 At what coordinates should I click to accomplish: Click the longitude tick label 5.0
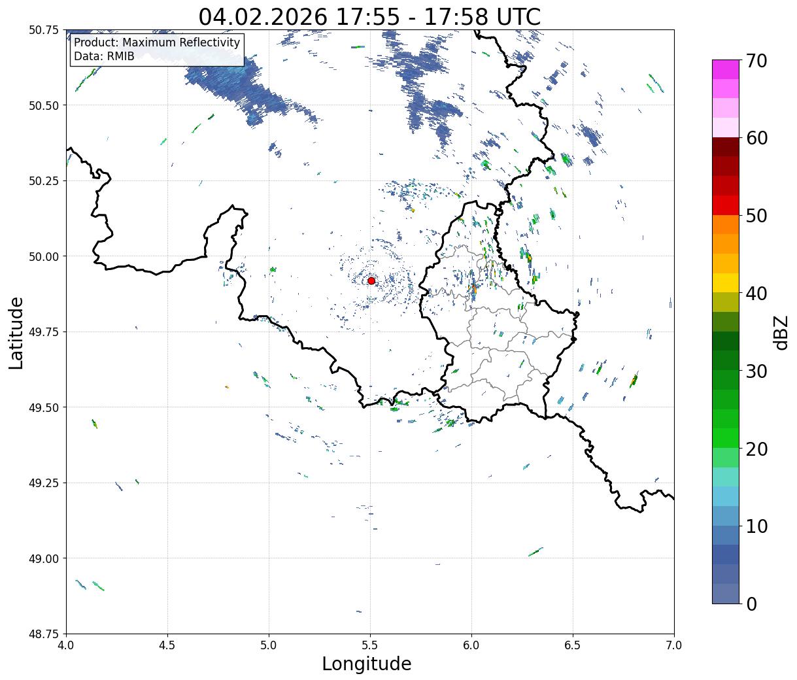269,645
